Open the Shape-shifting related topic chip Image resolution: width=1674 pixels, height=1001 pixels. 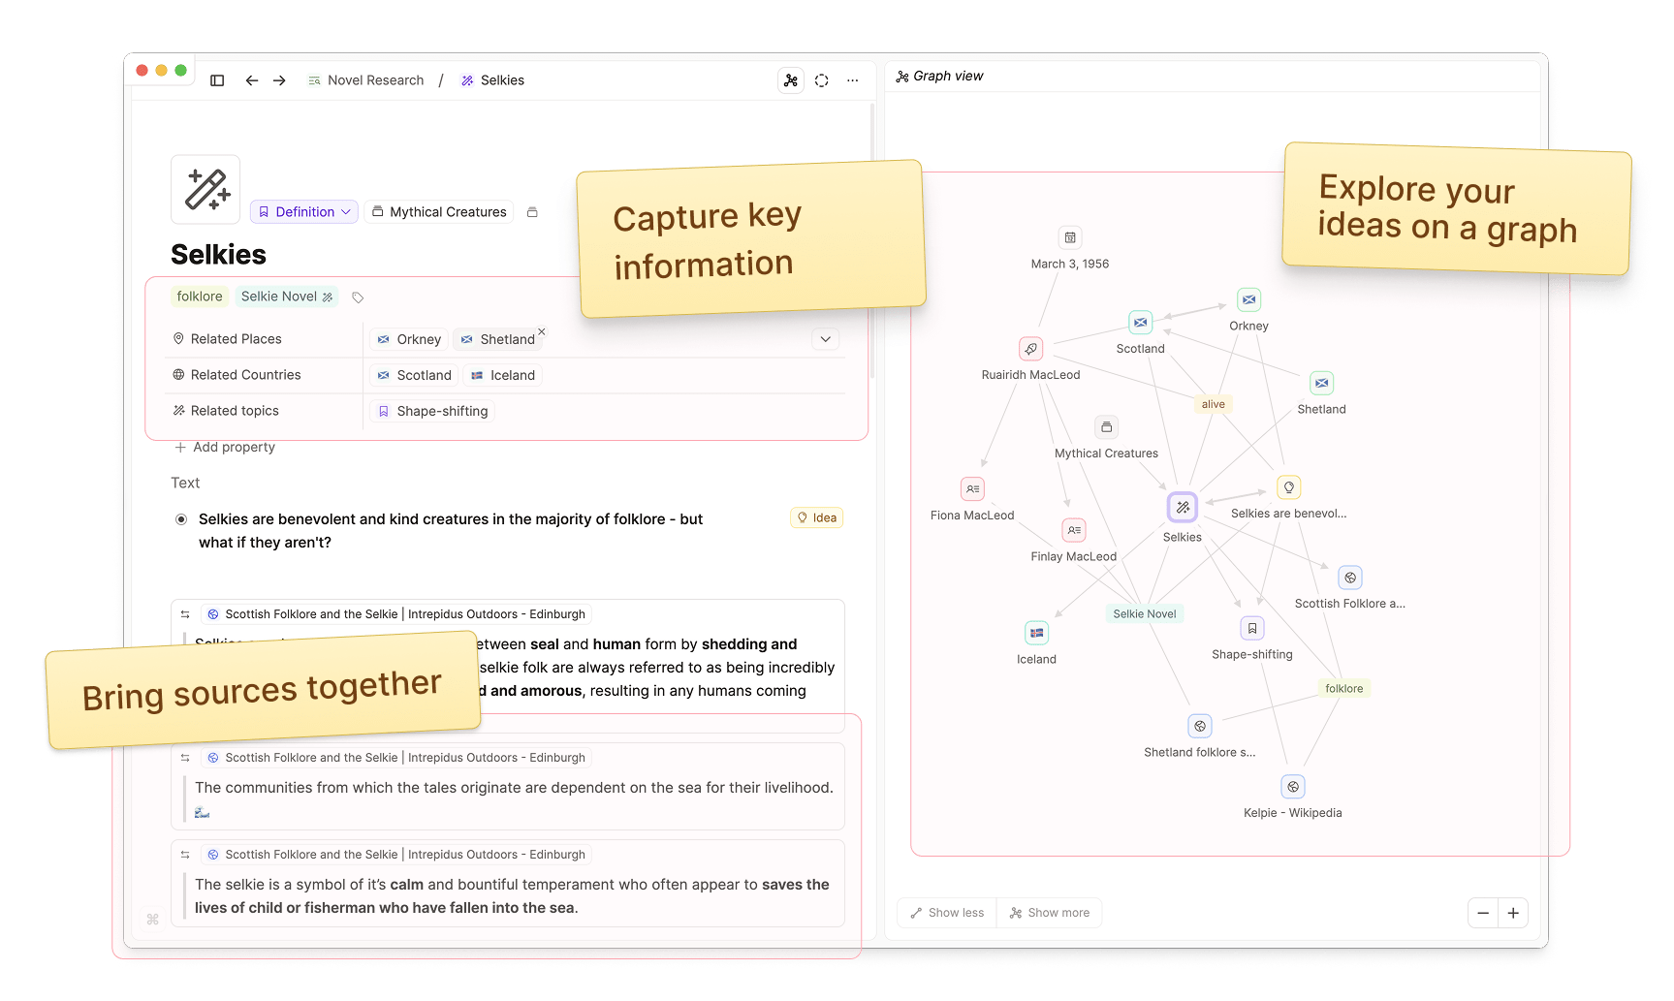pyautogui.click(x=432, y=411)
